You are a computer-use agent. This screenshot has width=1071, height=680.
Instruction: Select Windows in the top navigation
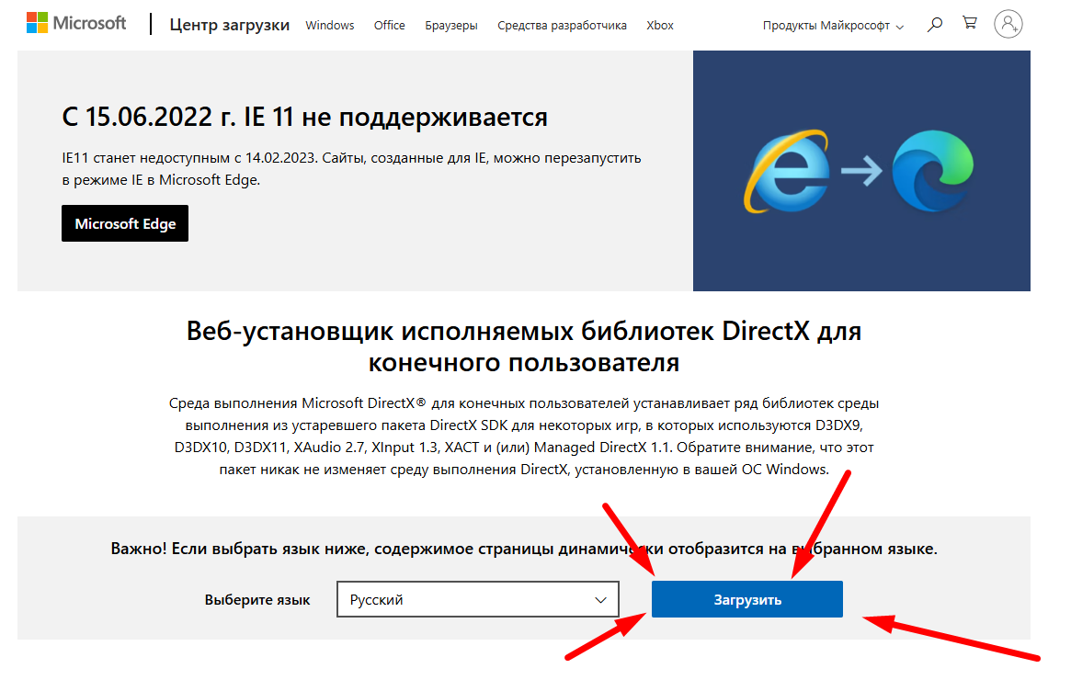(330, 26)
